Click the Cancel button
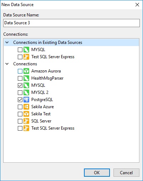 [126, 172]
